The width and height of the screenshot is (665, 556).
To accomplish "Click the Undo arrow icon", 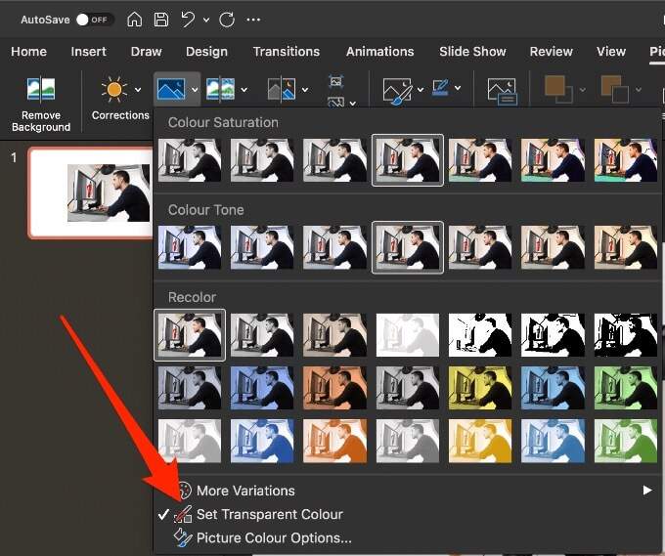I will [188, 20].
